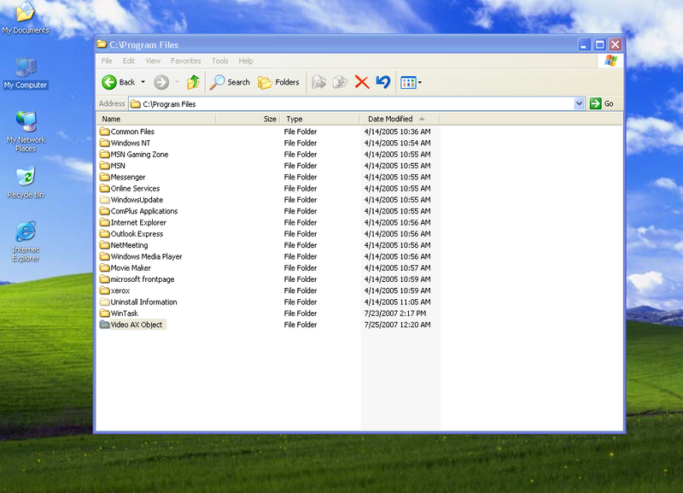
Task: Click the Windows flag logo throbber
Action: pyautogui.click(x=610, y=61)
